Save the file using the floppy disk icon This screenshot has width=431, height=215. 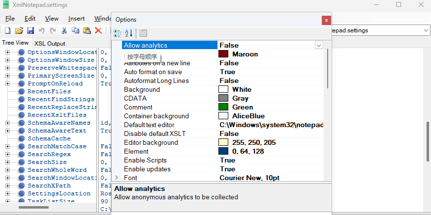(x=30, y=30)
